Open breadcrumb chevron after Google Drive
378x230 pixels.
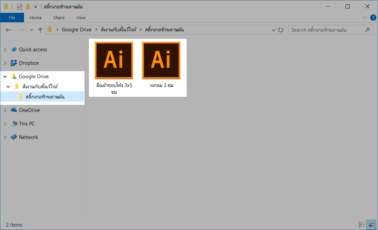click(x=96, y=30)
